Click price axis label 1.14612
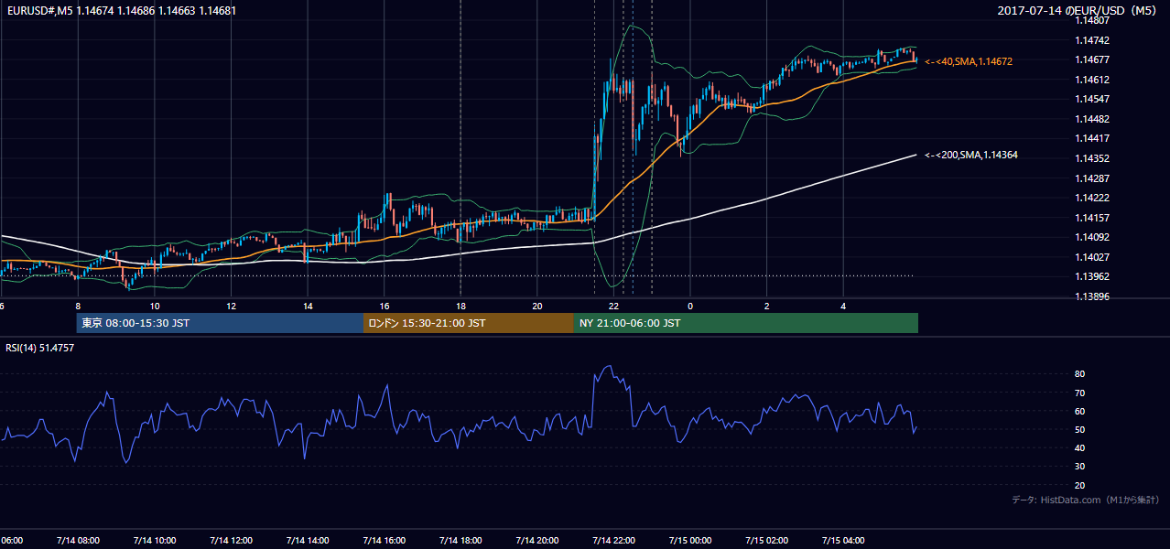Image resolution: width=1170 pixels, height=549 pixels. (x=1091, y=80)
